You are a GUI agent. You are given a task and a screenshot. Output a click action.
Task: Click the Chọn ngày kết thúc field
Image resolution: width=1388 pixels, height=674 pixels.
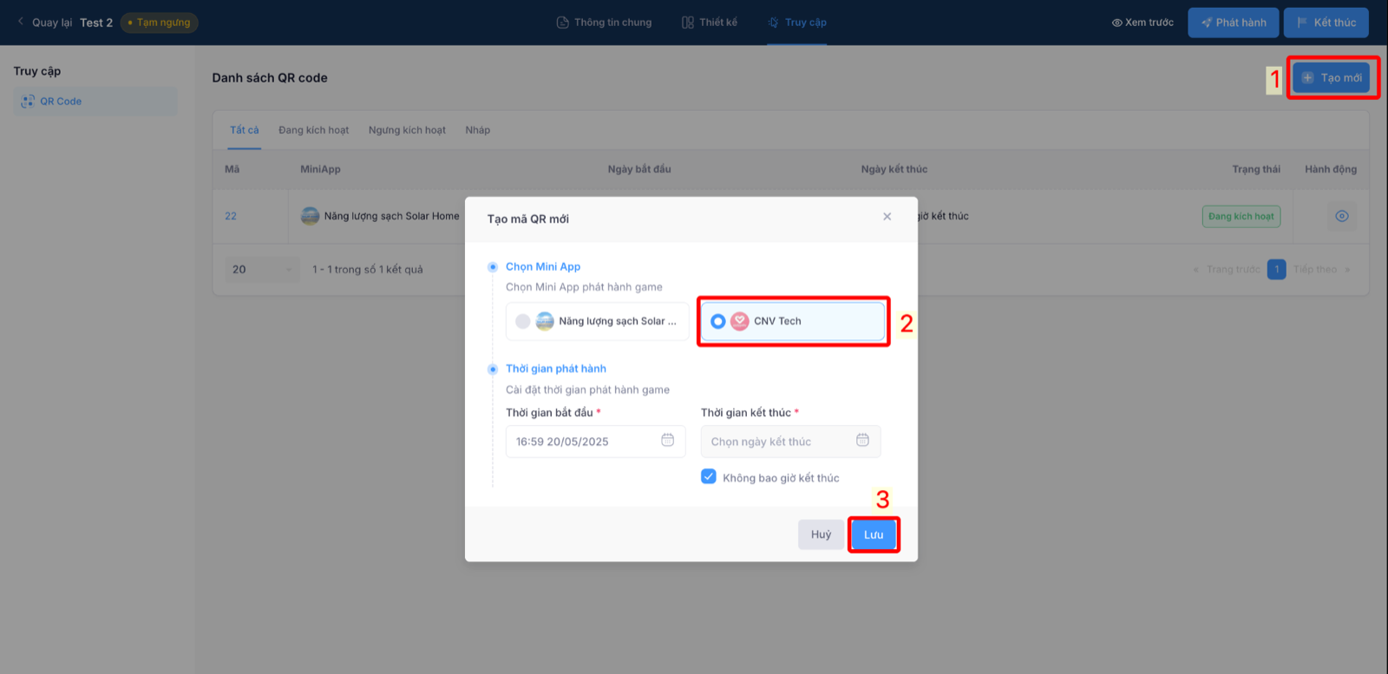(791, 442)
